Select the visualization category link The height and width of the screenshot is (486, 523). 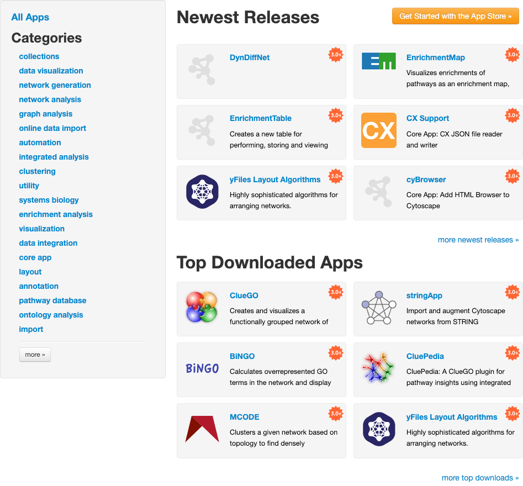(x=42, y=229)
